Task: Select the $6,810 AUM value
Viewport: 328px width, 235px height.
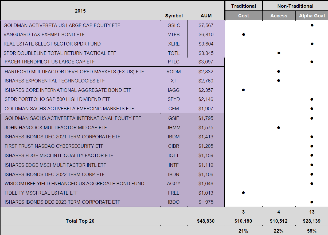Action: (x=206, y=35)
